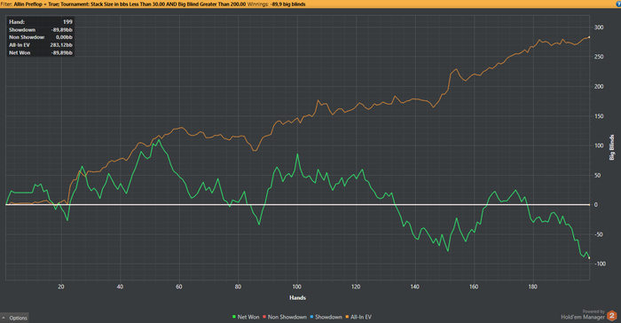Click the 120 label on Hands axis
This screenshot has width=621, height=323.
(356, 287)
